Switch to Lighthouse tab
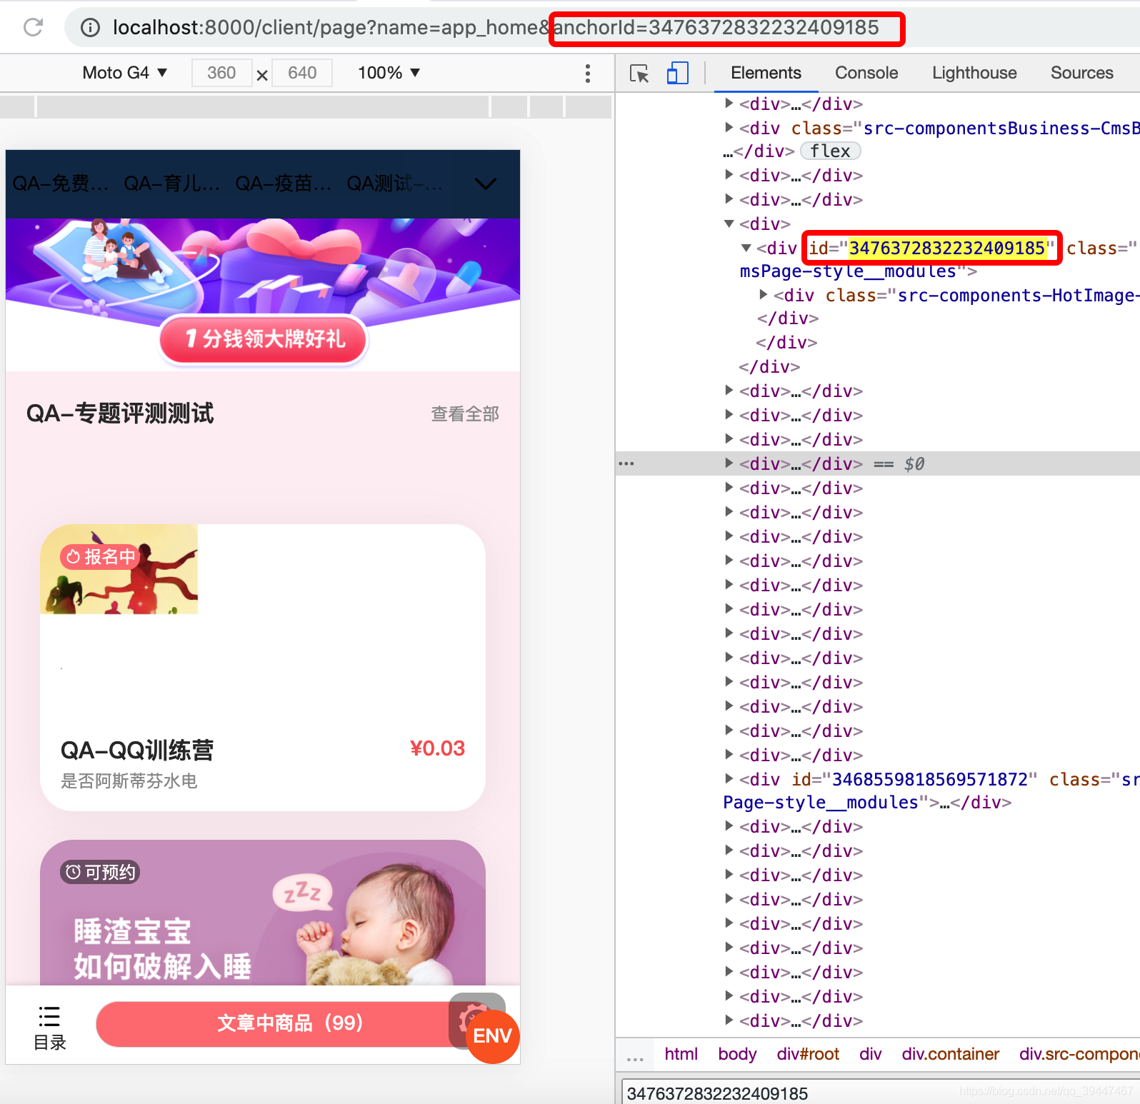This screenshot has width=1140, height=1104. click(x=974, y=73)
